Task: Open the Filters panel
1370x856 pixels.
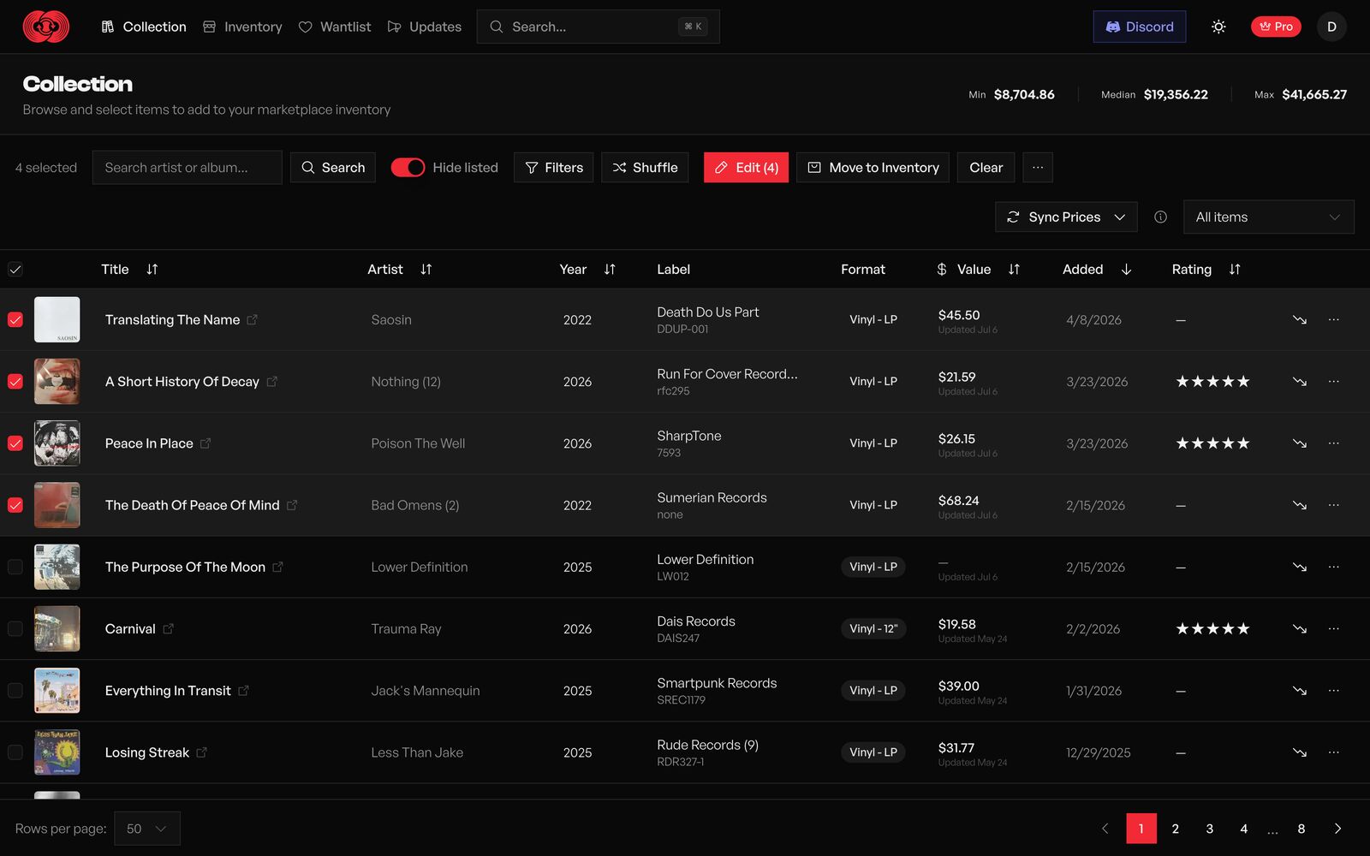Action: tap(554, 168)
